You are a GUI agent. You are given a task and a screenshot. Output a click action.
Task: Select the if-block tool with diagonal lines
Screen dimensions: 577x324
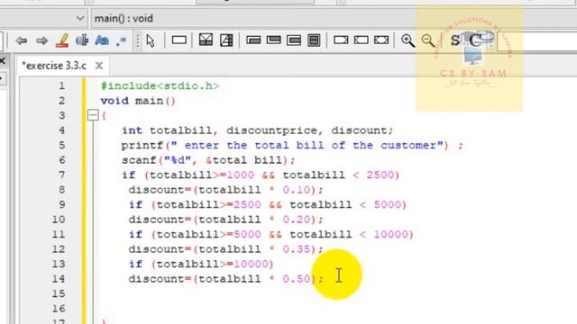pyautogui.click(x=206, y=40)
